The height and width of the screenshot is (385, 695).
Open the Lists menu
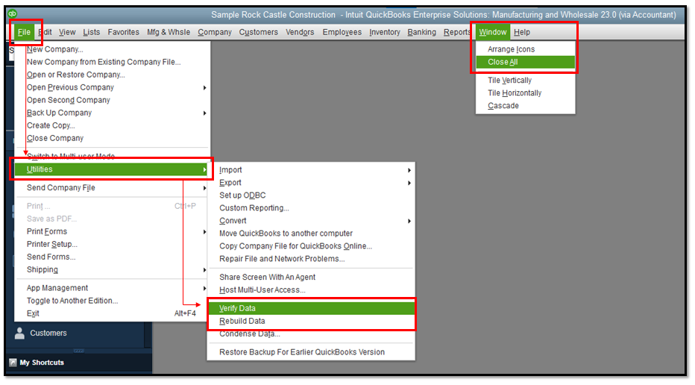pos(91,32)
